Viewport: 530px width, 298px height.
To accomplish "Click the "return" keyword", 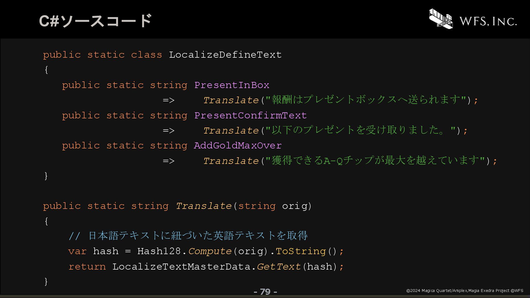I will click(x=87, y=267).
